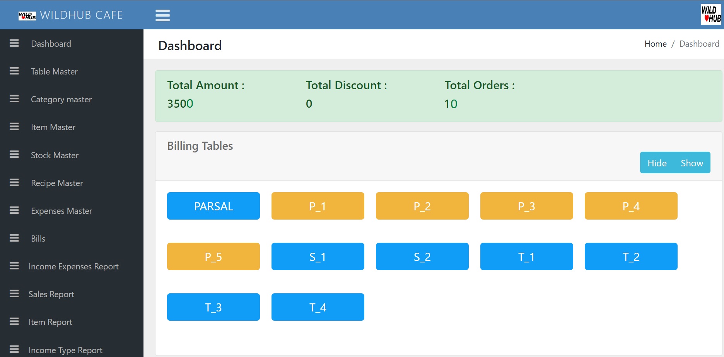724x357 pixels.
Task: Show the billing tables
Action: tap(692, 163)
